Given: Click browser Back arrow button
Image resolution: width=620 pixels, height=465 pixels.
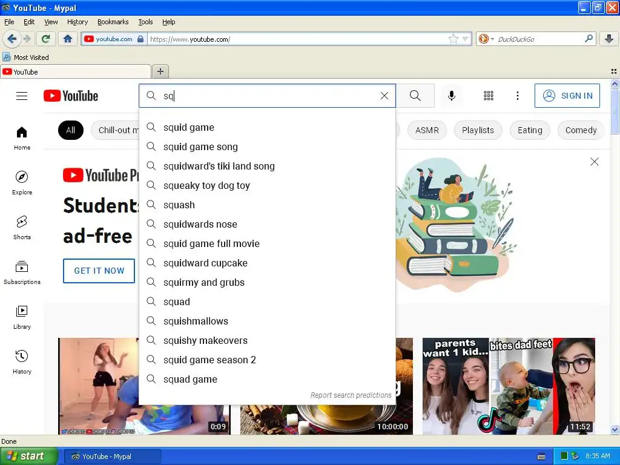Looking at the screenshot, I should 12,39.
